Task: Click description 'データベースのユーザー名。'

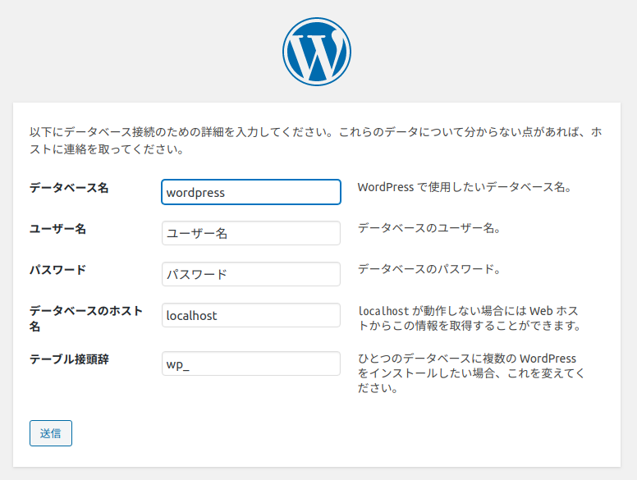Action: pos(429,228)
